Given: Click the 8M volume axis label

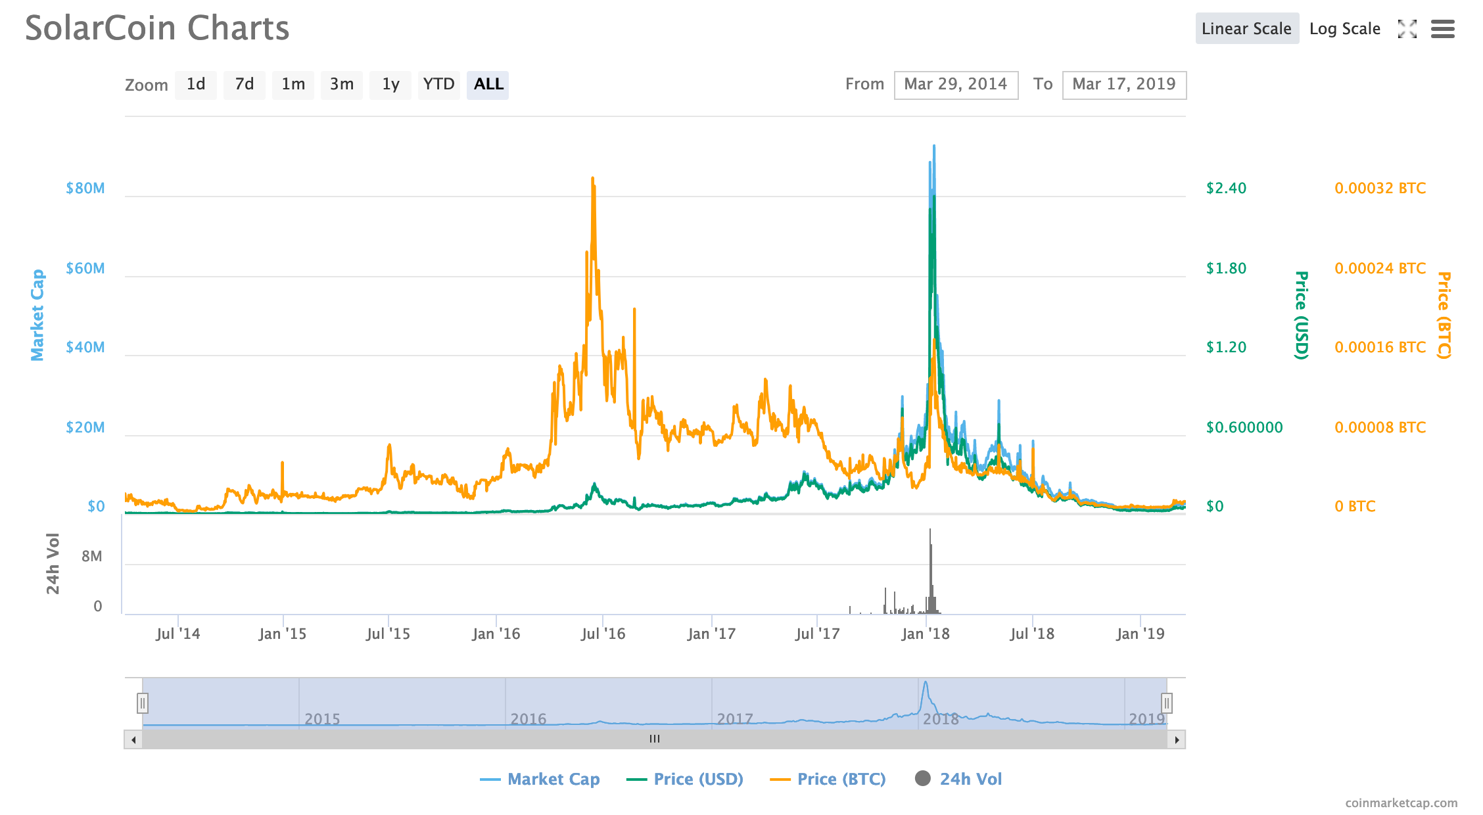Looking at the screenshot, I should 92,557.
